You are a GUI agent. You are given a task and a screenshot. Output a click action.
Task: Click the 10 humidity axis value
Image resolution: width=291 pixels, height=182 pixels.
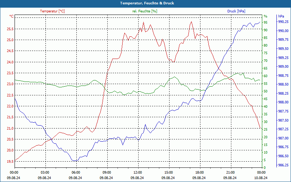coord(266,152)
